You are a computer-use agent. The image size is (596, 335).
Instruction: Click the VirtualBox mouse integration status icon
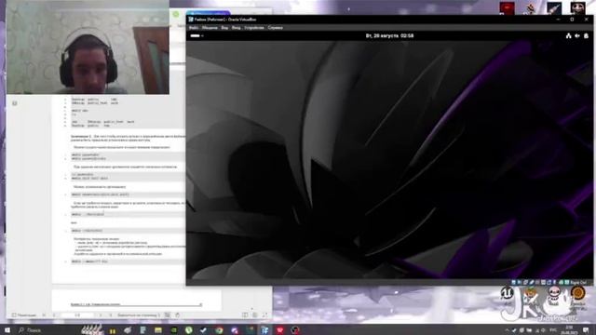click(561, 282)
